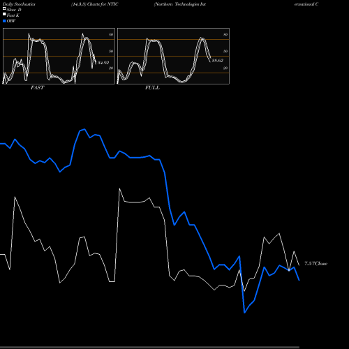
Task: Click the 80 level label in FAST chart
Action: pos(111,34)
